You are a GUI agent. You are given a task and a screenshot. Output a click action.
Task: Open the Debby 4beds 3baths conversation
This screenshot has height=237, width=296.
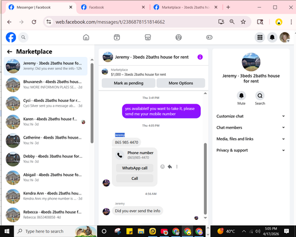tap(46, 159)
